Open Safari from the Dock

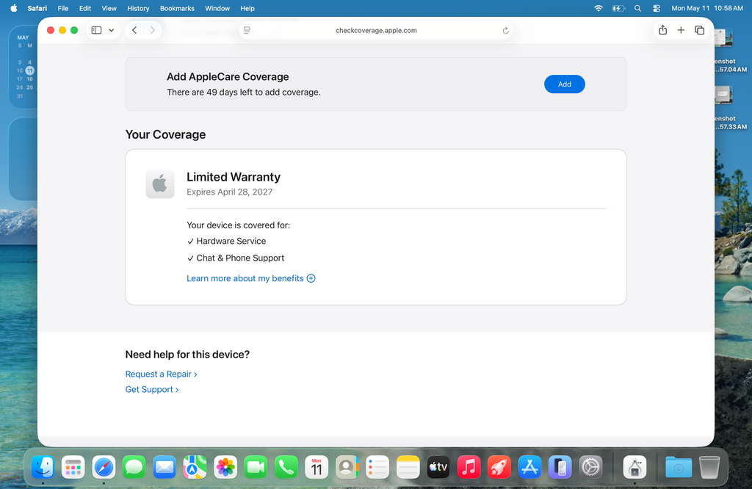point(104,467)
